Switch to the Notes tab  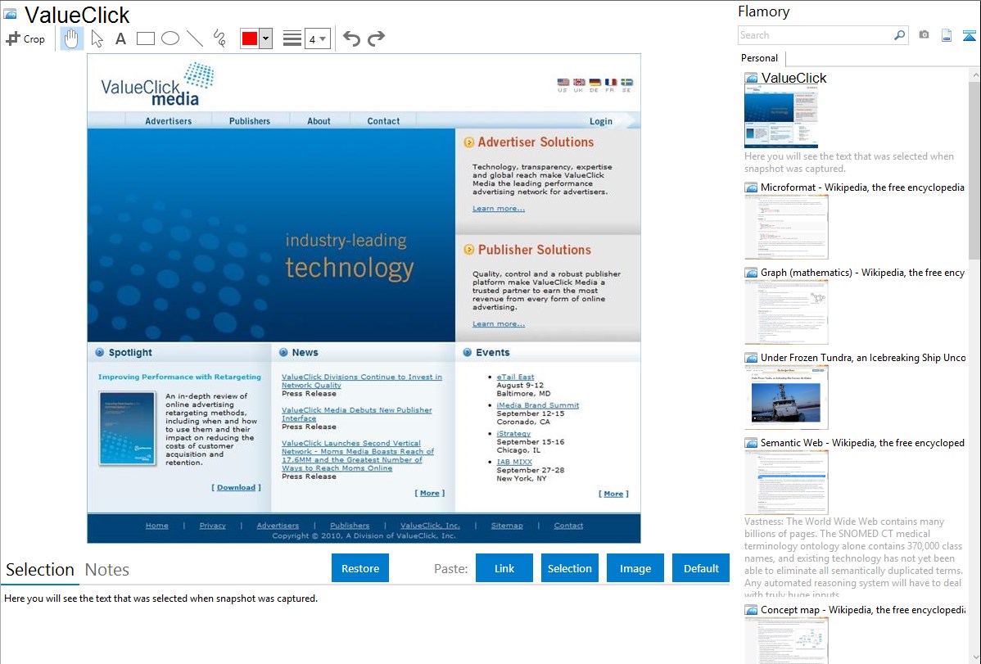point(107,570)
